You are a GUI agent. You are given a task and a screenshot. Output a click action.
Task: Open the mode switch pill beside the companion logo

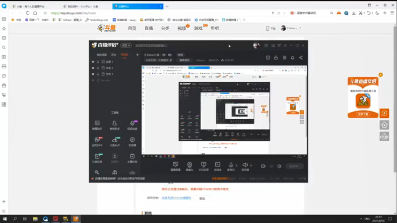tap(126, 45)
